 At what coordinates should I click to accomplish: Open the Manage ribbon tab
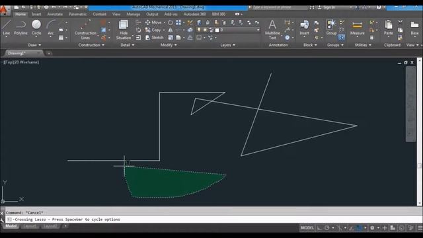(x=134, y=14)
